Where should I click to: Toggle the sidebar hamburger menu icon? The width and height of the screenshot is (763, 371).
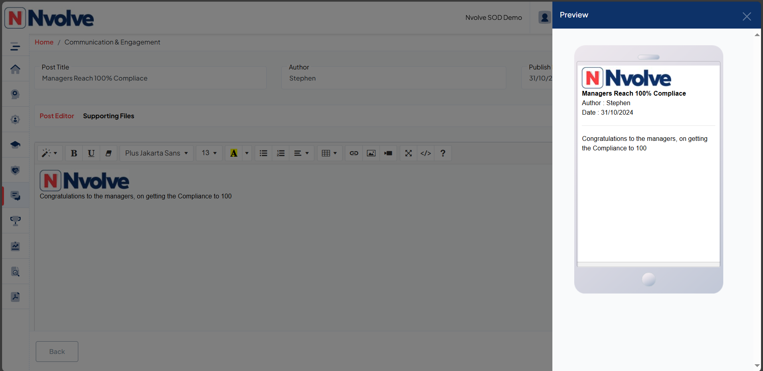[15, 46]
